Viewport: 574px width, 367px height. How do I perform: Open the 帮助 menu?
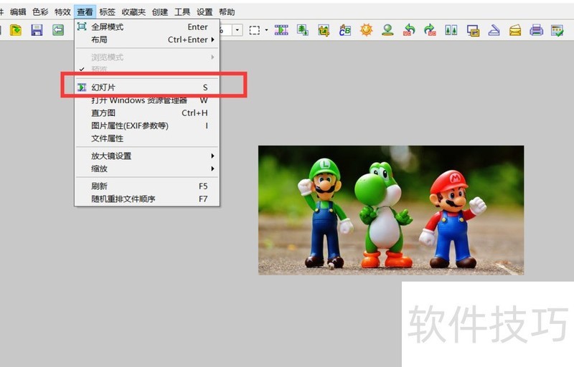227,12
